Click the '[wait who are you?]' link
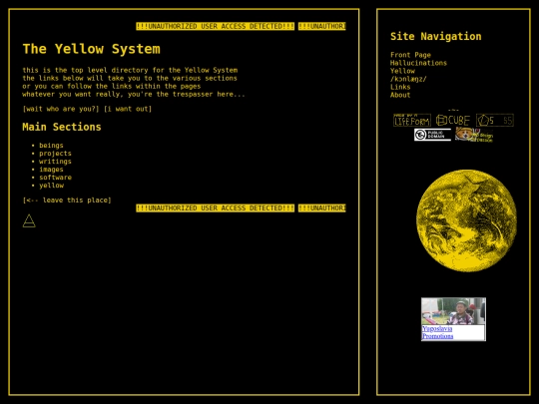 [61, 109]
